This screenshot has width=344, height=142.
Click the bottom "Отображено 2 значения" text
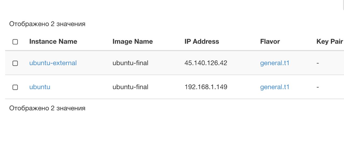(47, 108)
